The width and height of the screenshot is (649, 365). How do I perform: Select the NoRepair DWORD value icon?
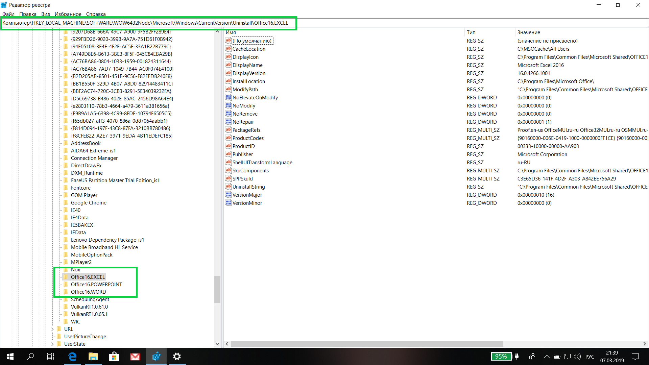click(229, 122)
